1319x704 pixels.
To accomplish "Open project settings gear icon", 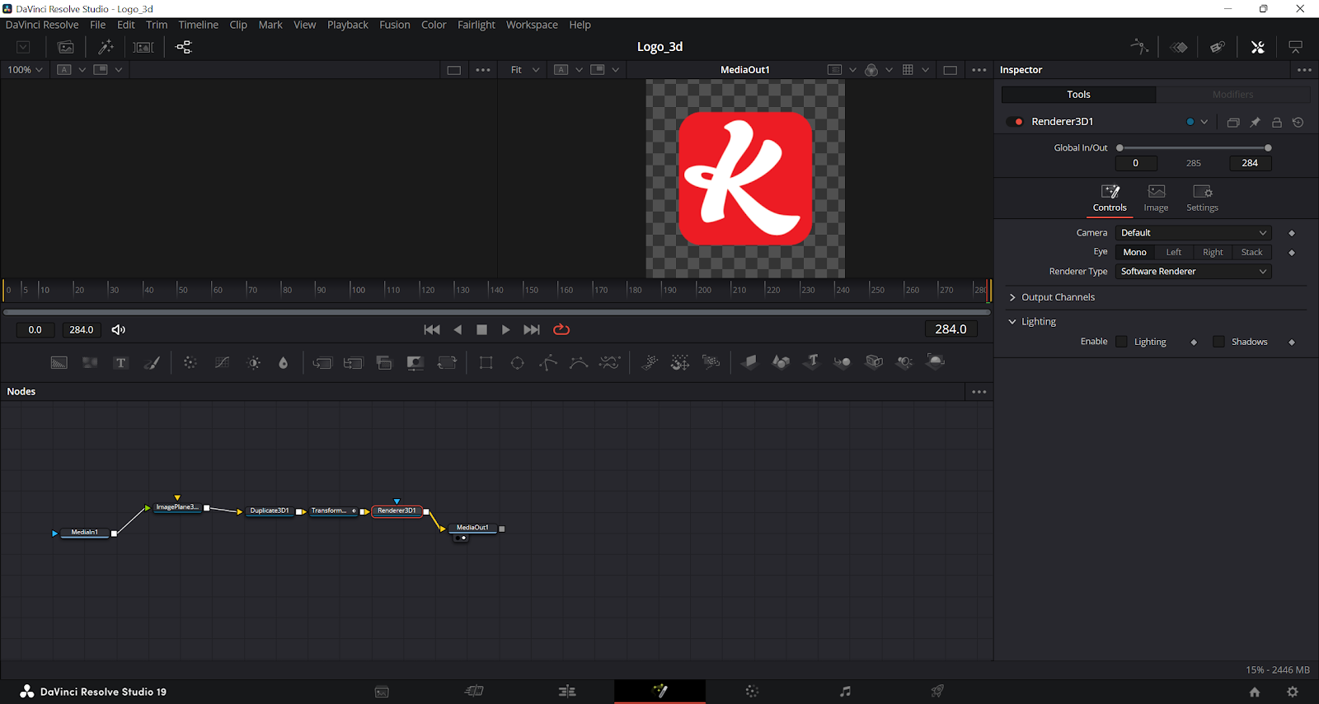I will (1293, 692).
